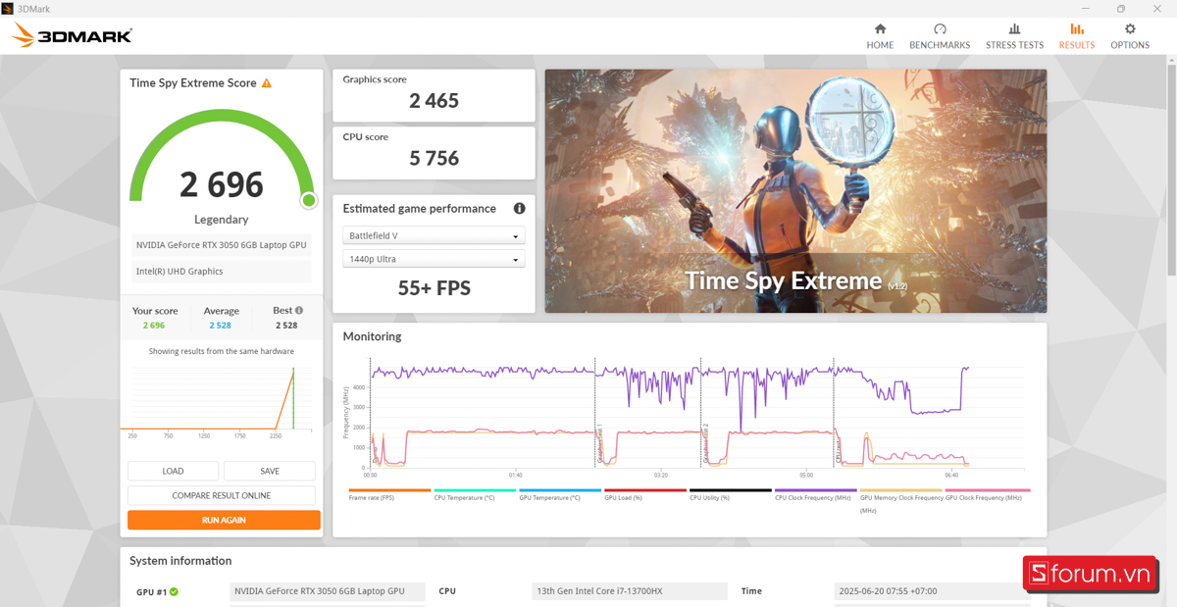
Task: Click 'Showing results from the same hardware' text
Action: pos(222,351)
